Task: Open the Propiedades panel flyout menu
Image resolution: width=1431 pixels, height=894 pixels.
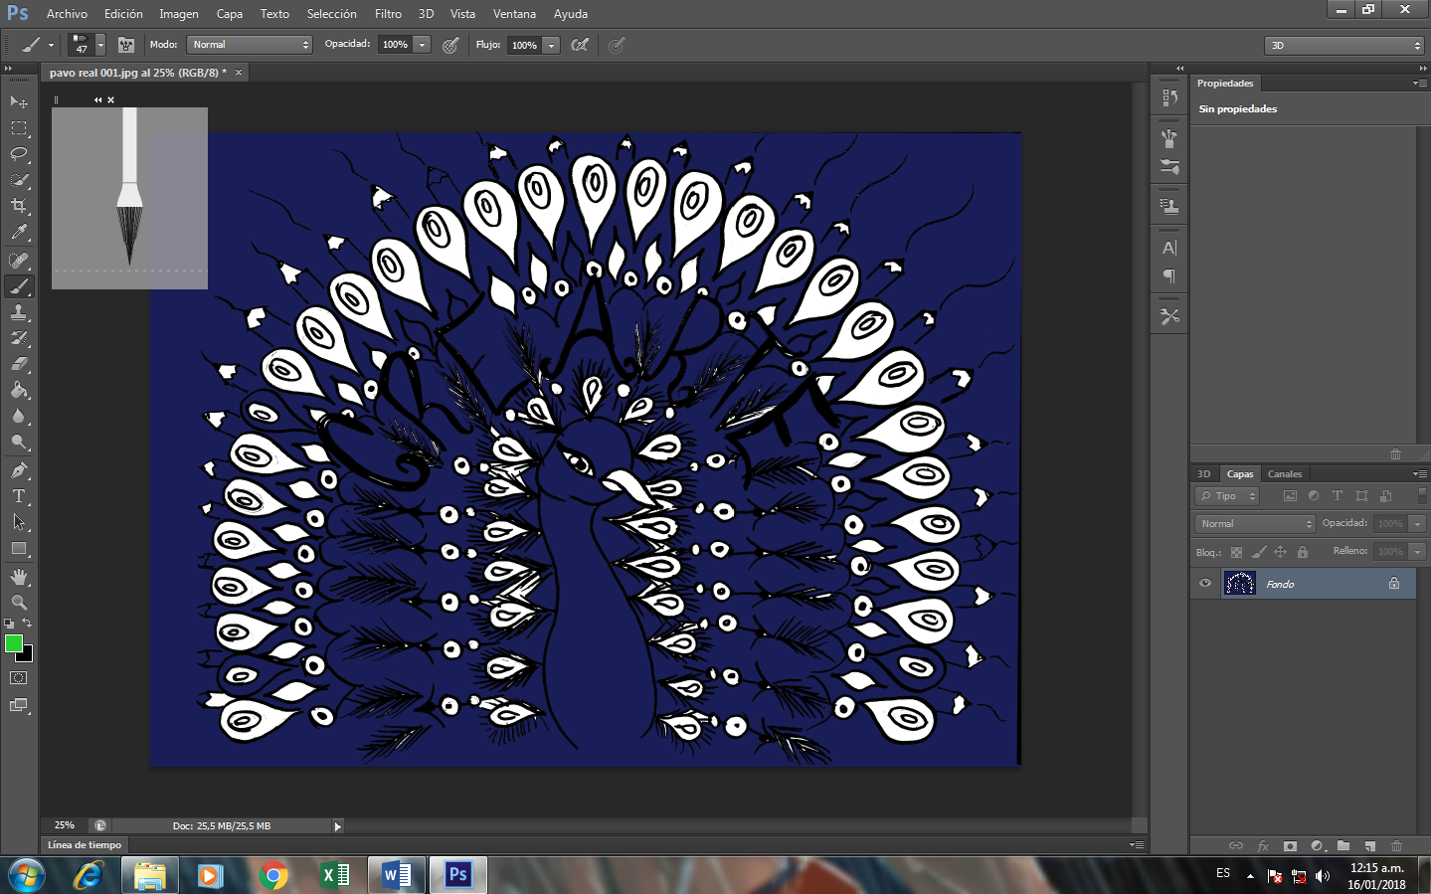Action: click(x=1419, y=84)
